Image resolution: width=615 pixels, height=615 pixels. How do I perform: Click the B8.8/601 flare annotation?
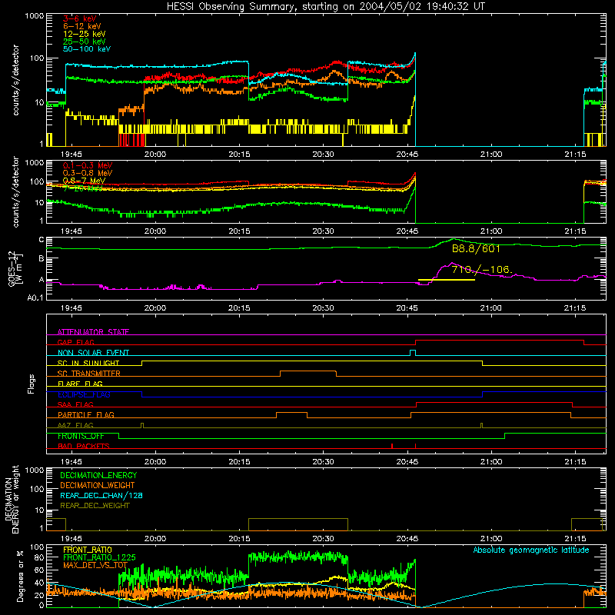coord(476,248)
